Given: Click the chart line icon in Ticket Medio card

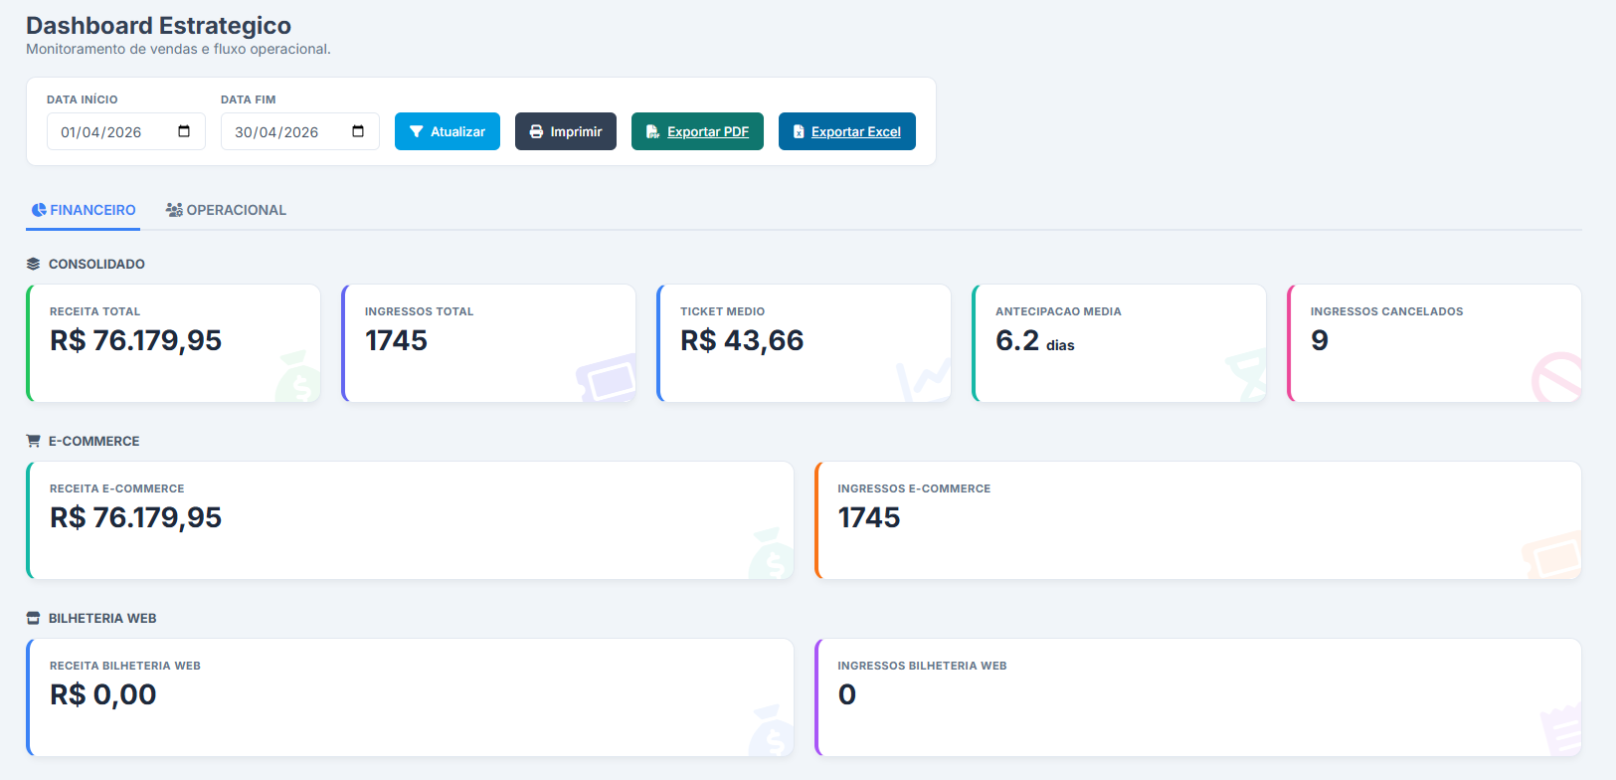Looking at the screenshot, I should [x=924, y=379].
